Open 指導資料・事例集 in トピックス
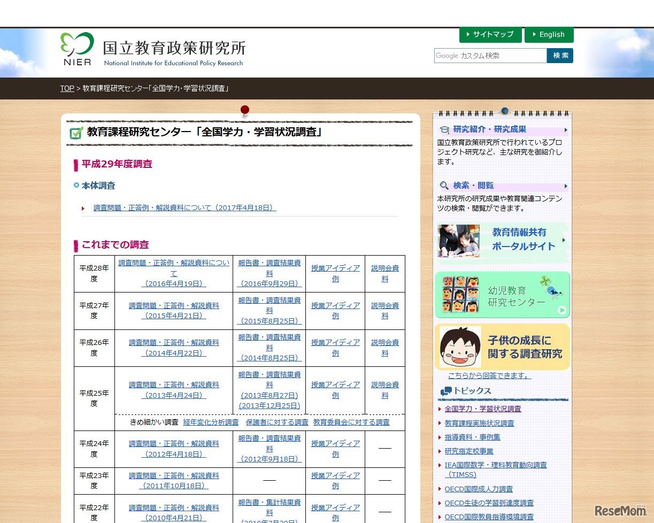 (472, 437)
